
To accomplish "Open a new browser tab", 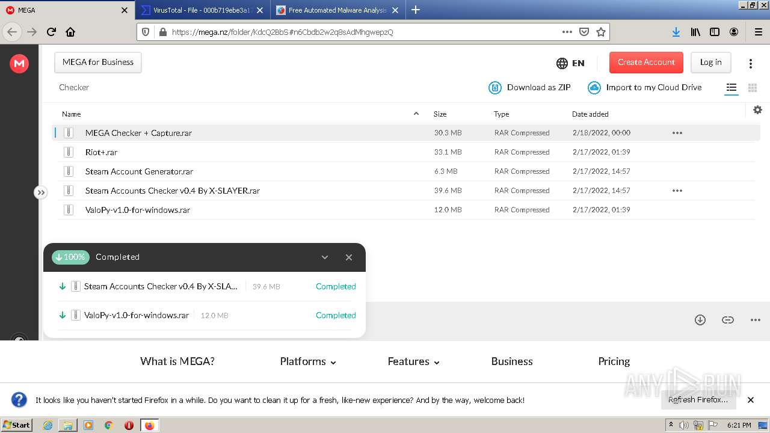I will click(x=415, y=10).
